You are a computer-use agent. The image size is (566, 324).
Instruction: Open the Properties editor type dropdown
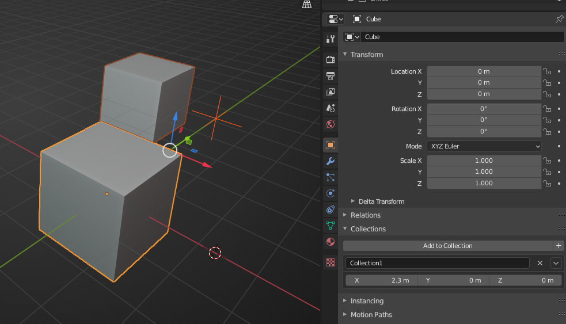tap(336, 19)
